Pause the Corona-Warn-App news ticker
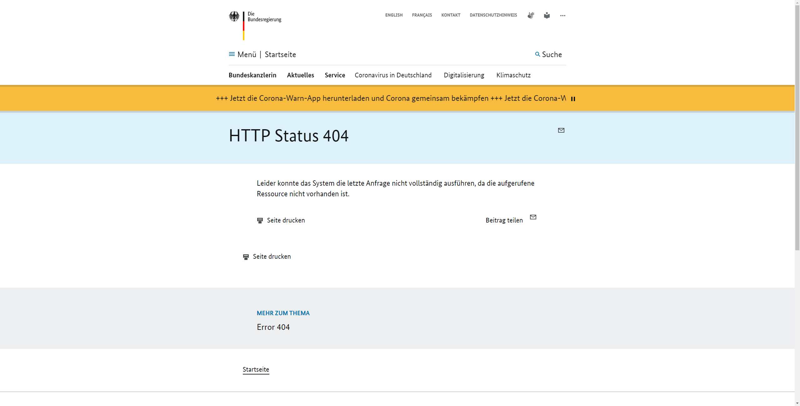 pos(573,99)
